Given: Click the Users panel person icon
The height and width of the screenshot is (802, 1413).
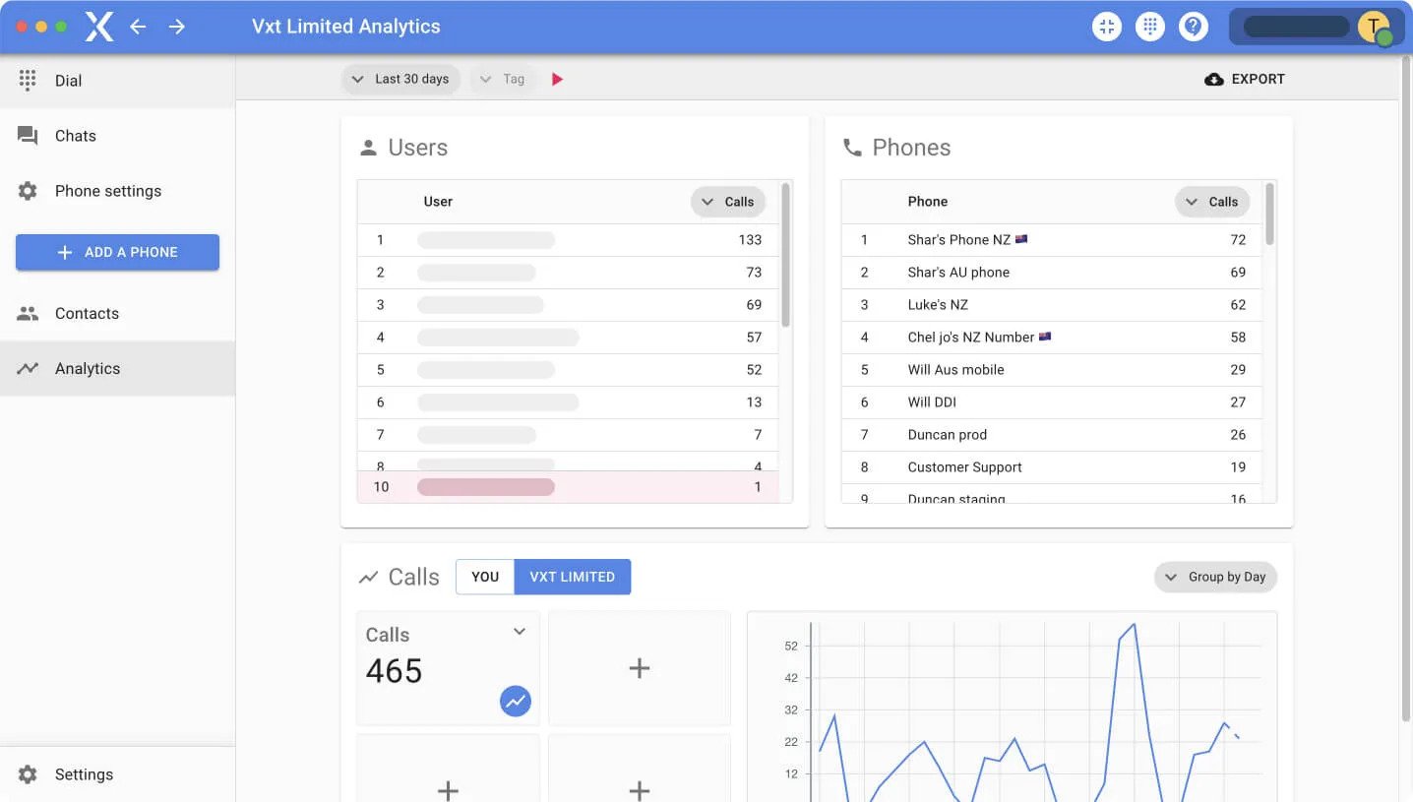Looking at the screenshot, I should coord(368,148).
